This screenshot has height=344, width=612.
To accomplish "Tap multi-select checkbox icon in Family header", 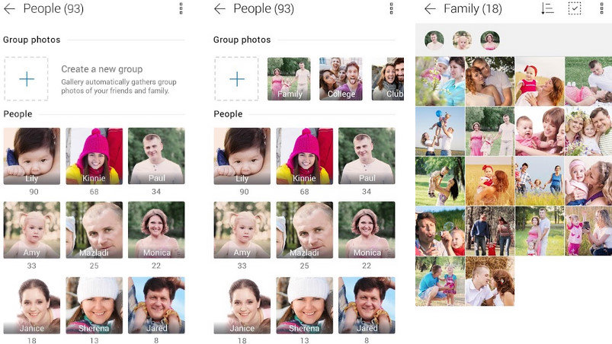I will pyautogui.click(x=575, y=8).
